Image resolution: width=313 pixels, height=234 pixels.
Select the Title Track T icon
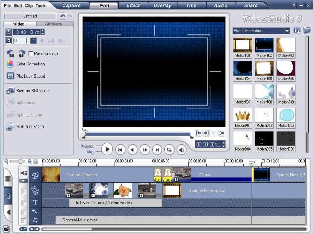tap(35, 203)
